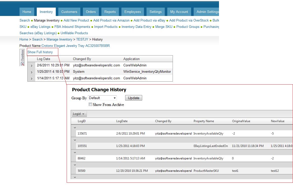Open the Group By Default dropdown
293x185 pixels.
click(102, 98)
